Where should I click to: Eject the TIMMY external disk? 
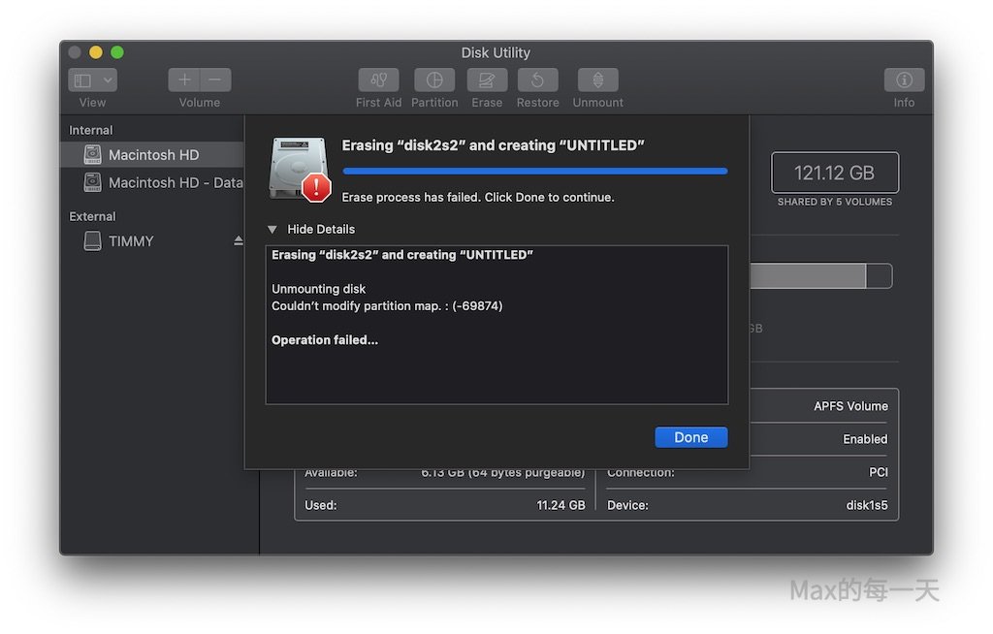pyautogui.click(x=239, y=241)
